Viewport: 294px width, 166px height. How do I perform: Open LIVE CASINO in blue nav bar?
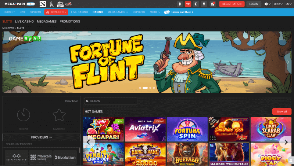coord(79,12)
